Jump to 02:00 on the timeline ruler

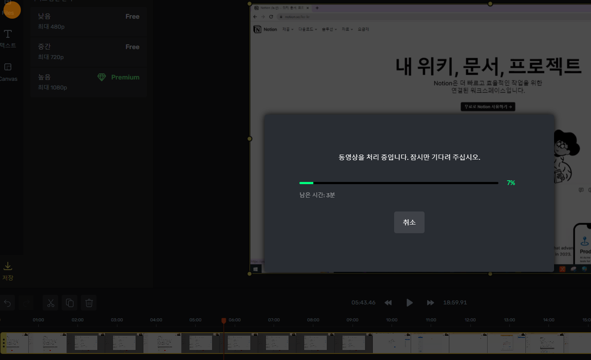(x=77, y=320)
